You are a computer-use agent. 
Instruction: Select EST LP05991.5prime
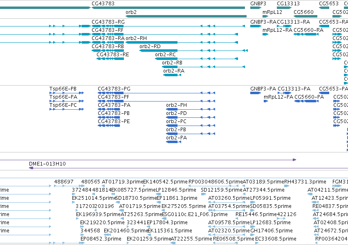pos(270,198)
